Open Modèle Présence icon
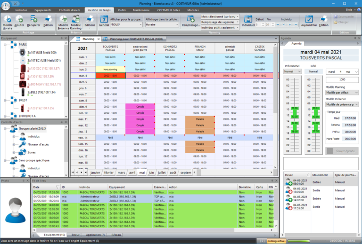This screenshot has height=244, width=362. (x=63, y=22)
